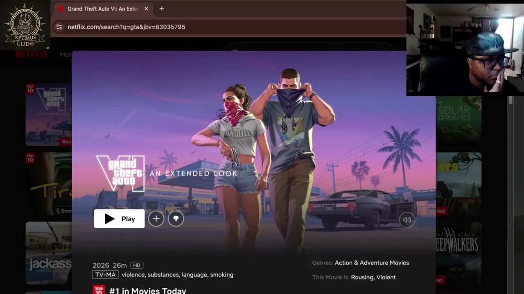Close the Grand Theft Auto VI browser tab

(146, 9)
